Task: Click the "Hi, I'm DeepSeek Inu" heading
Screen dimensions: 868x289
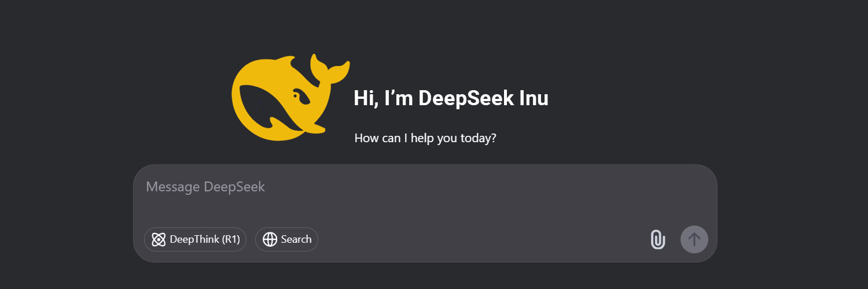Action: coord(451,98)
